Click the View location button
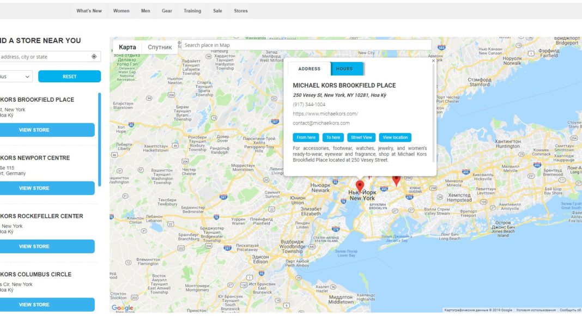 coord(395,137)
